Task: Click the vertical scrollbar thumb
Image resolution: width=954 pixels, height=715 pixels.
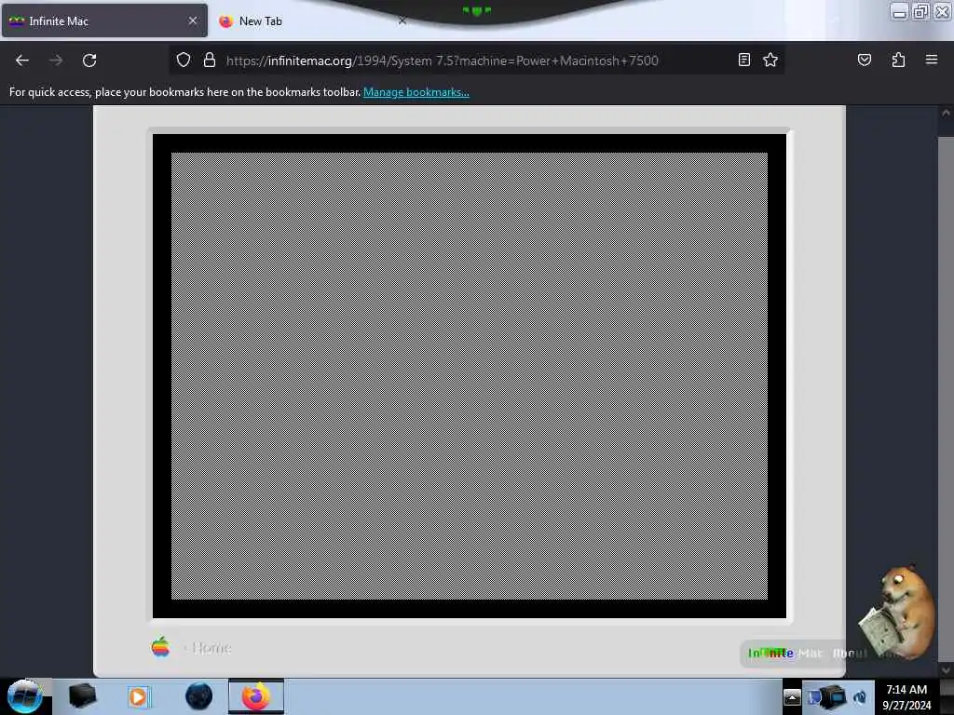Action: [x=946, y=398]
